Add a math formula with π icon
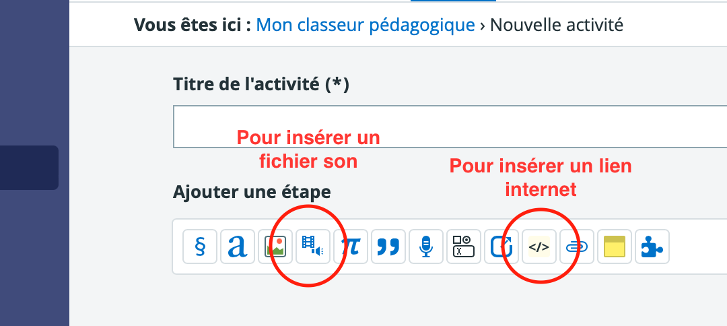The height and width of the screenshot is (326, 727). coord(351,247)
